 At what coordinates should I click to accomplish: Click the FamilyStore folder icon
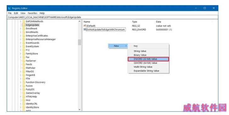point(24,53)
